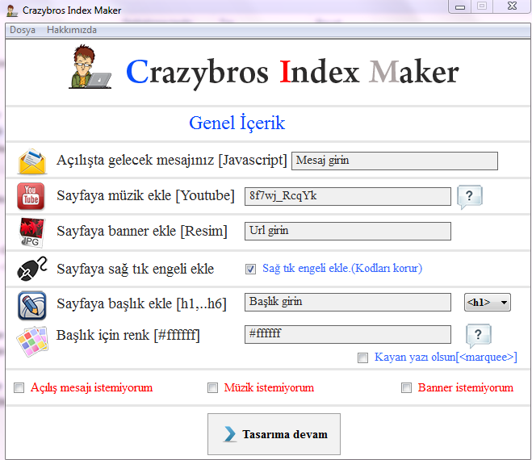The image size is (532, 460).
Task: Check Açılış mesajı istemiyorum
Action: [19, 387]
